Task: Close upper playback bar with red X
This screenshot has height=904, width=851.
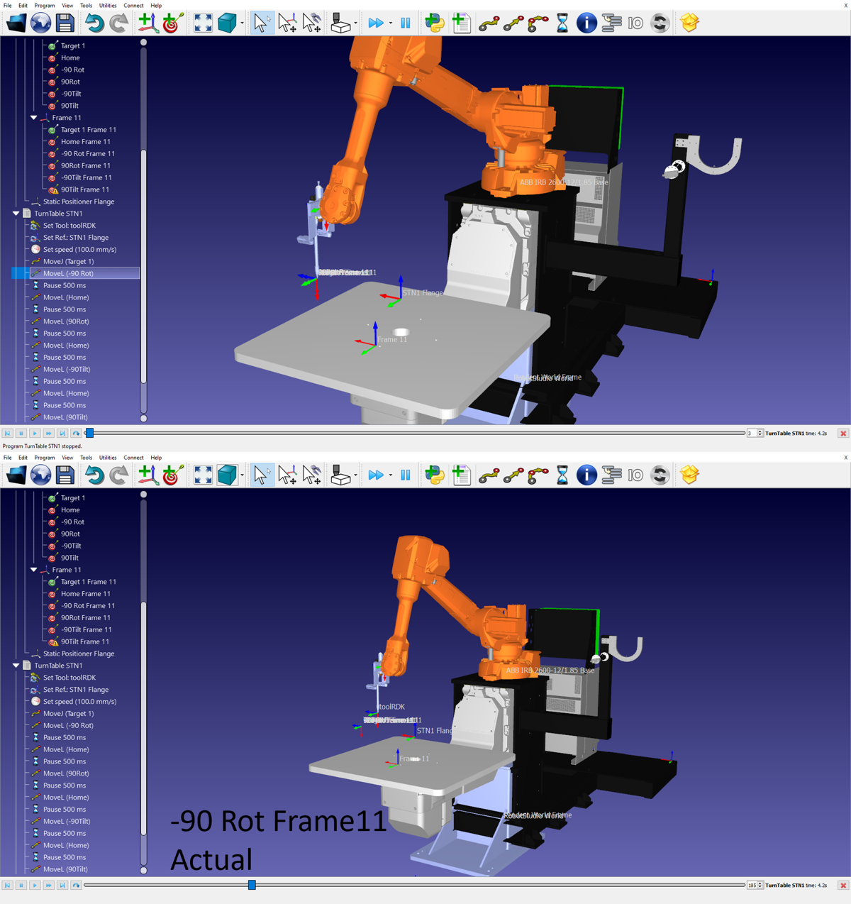Action: (843, 433)
